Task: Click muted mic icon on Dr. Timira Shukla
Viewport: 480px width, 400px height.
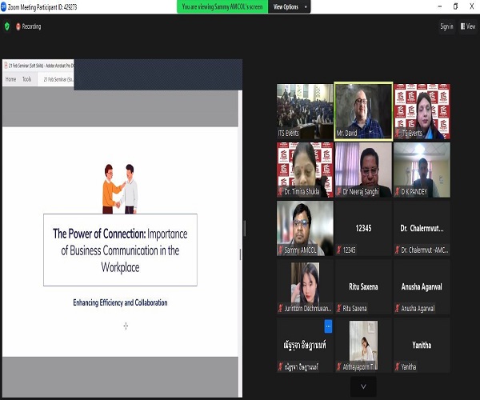Action: [281, 191]
